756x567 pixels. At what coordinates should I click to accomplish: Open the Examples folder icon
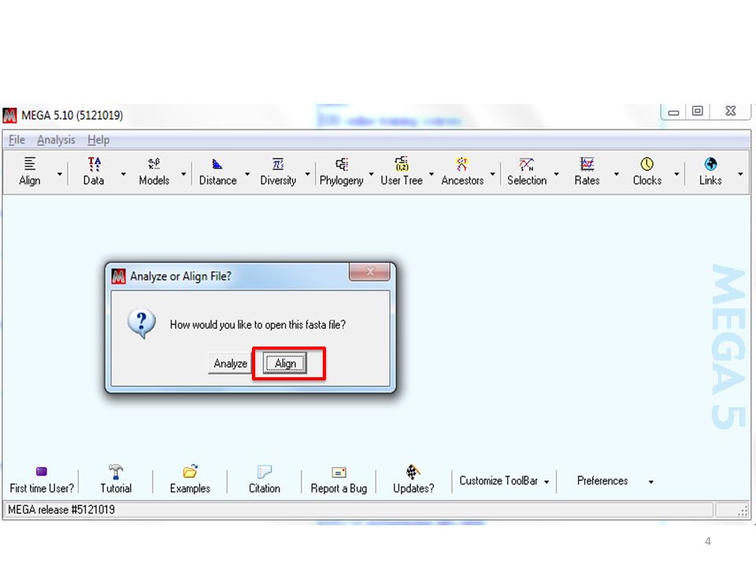coord(190,471)
